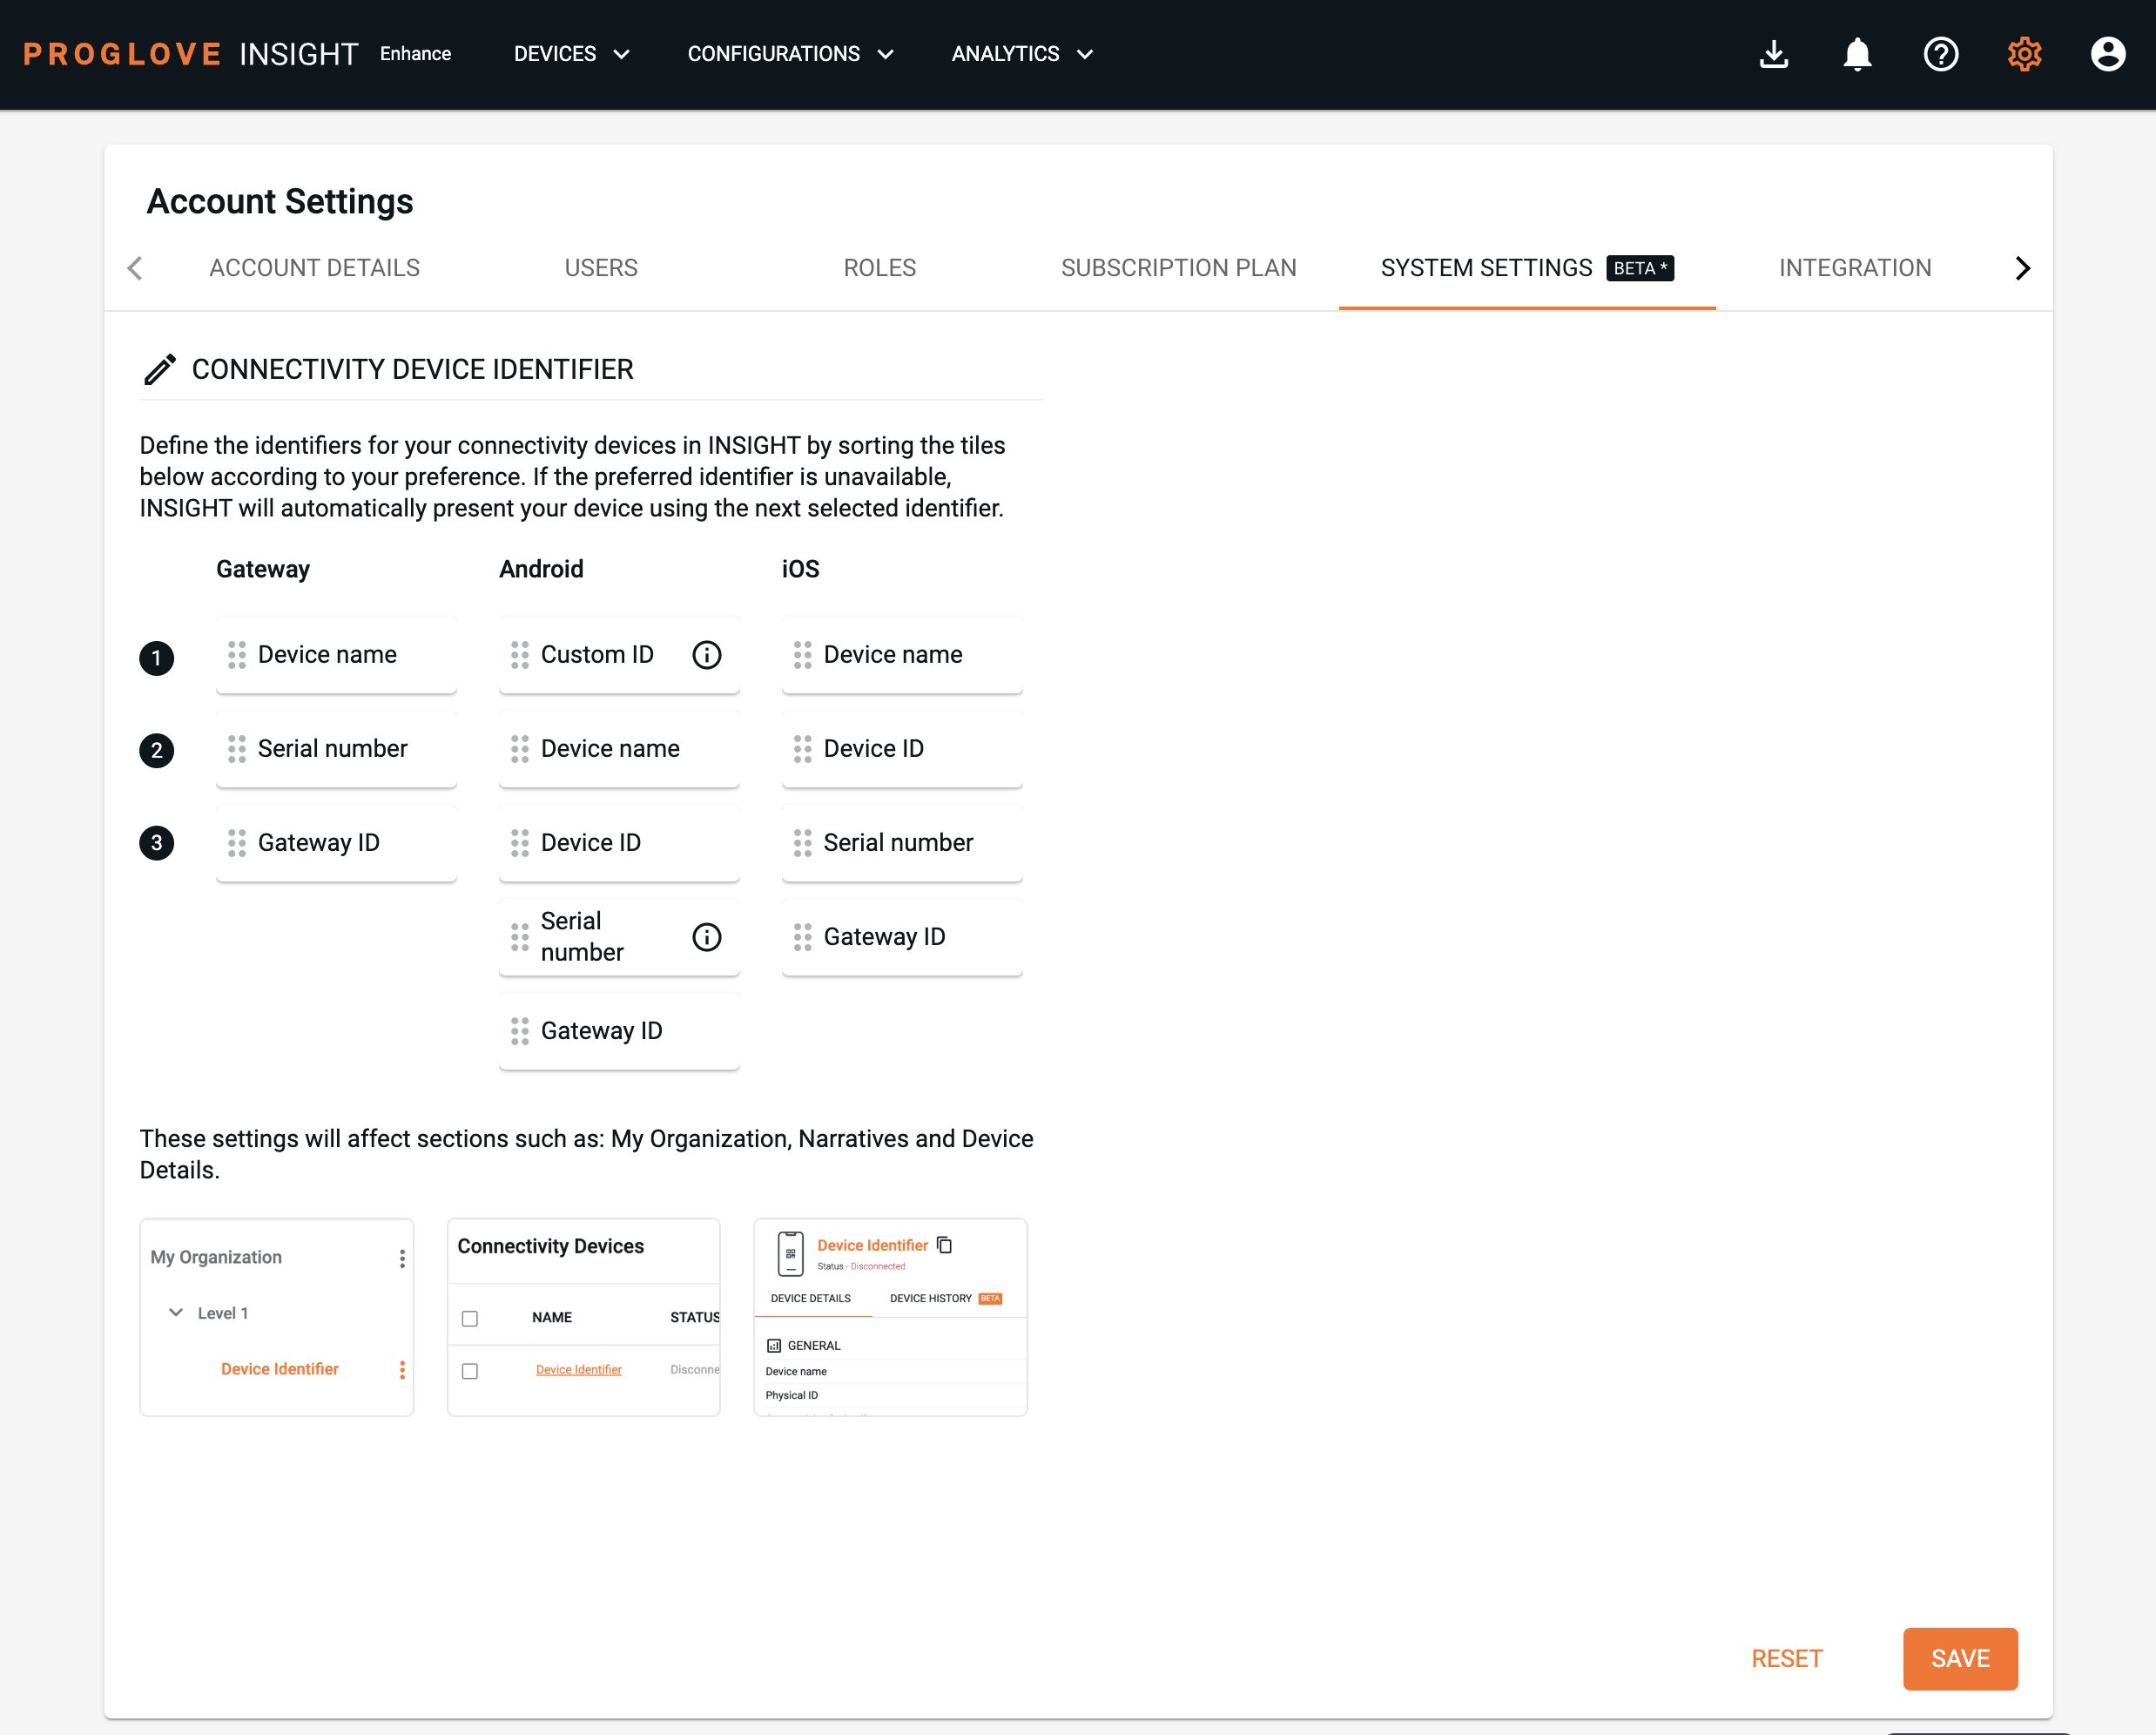
Task: Open the account avatar menu
Action: coord(2108,54)
